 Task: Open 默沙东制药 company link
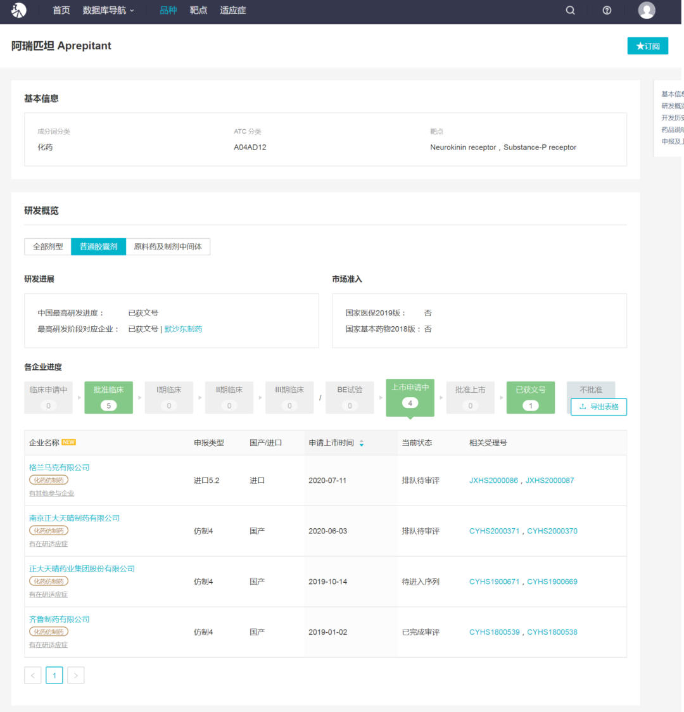pos(184,329)
